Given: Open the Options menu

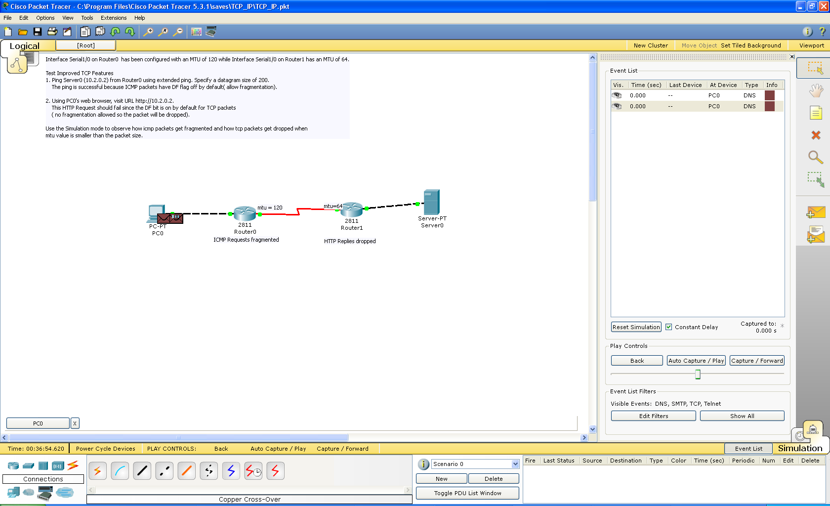Looking at the screenshot, I should click(x=45, y=18).
